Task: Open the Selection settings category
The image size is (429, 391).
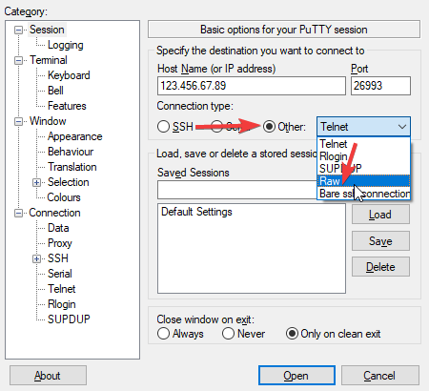Action: pos(69,182)
